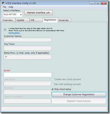Click the Confirm Password field
Screen dimensions: 110x114
tap(27, 101)
